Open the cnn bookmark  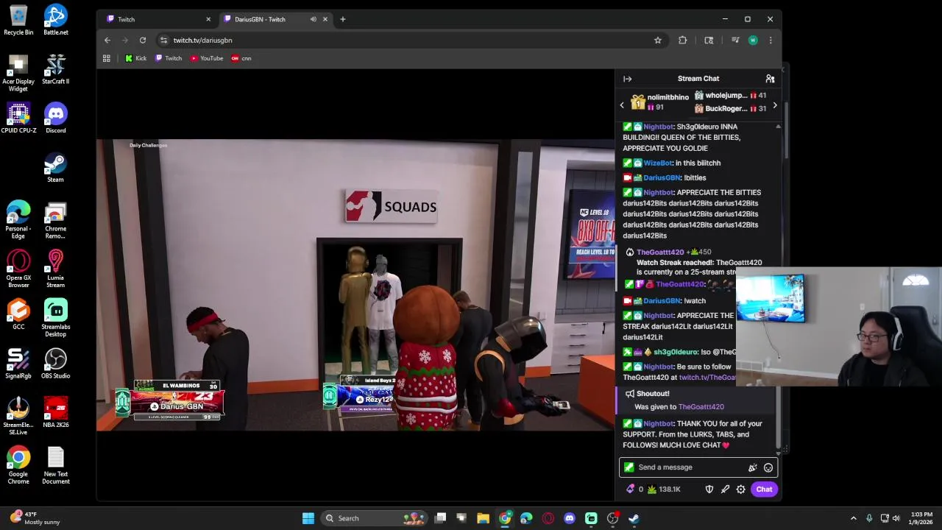point(241,58)
